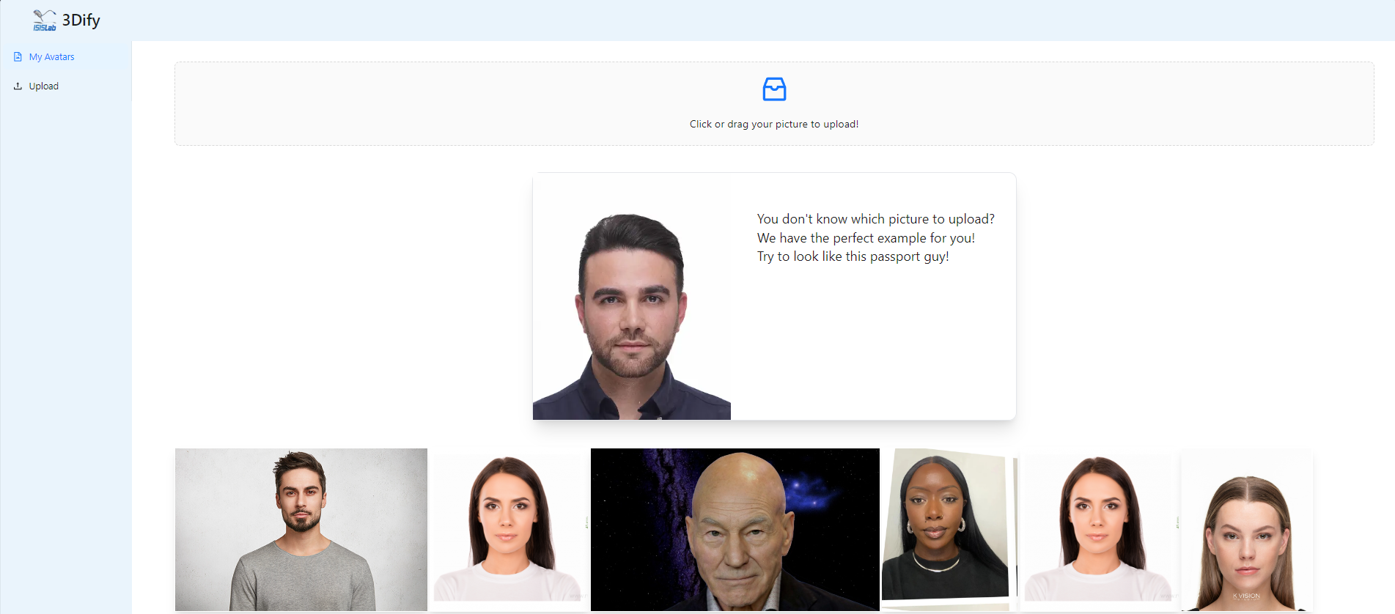Click the inbox upload icon
This screenshot has width=1395, height=614.
pyautogui.click(x=774, y=89)
